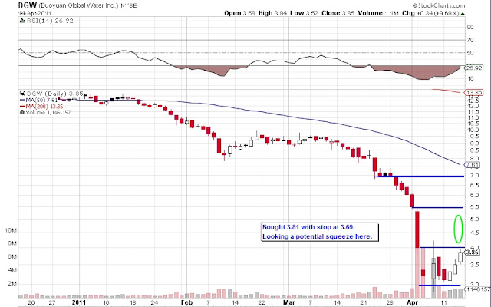Click the last white candlestick near 3.85

460,256
